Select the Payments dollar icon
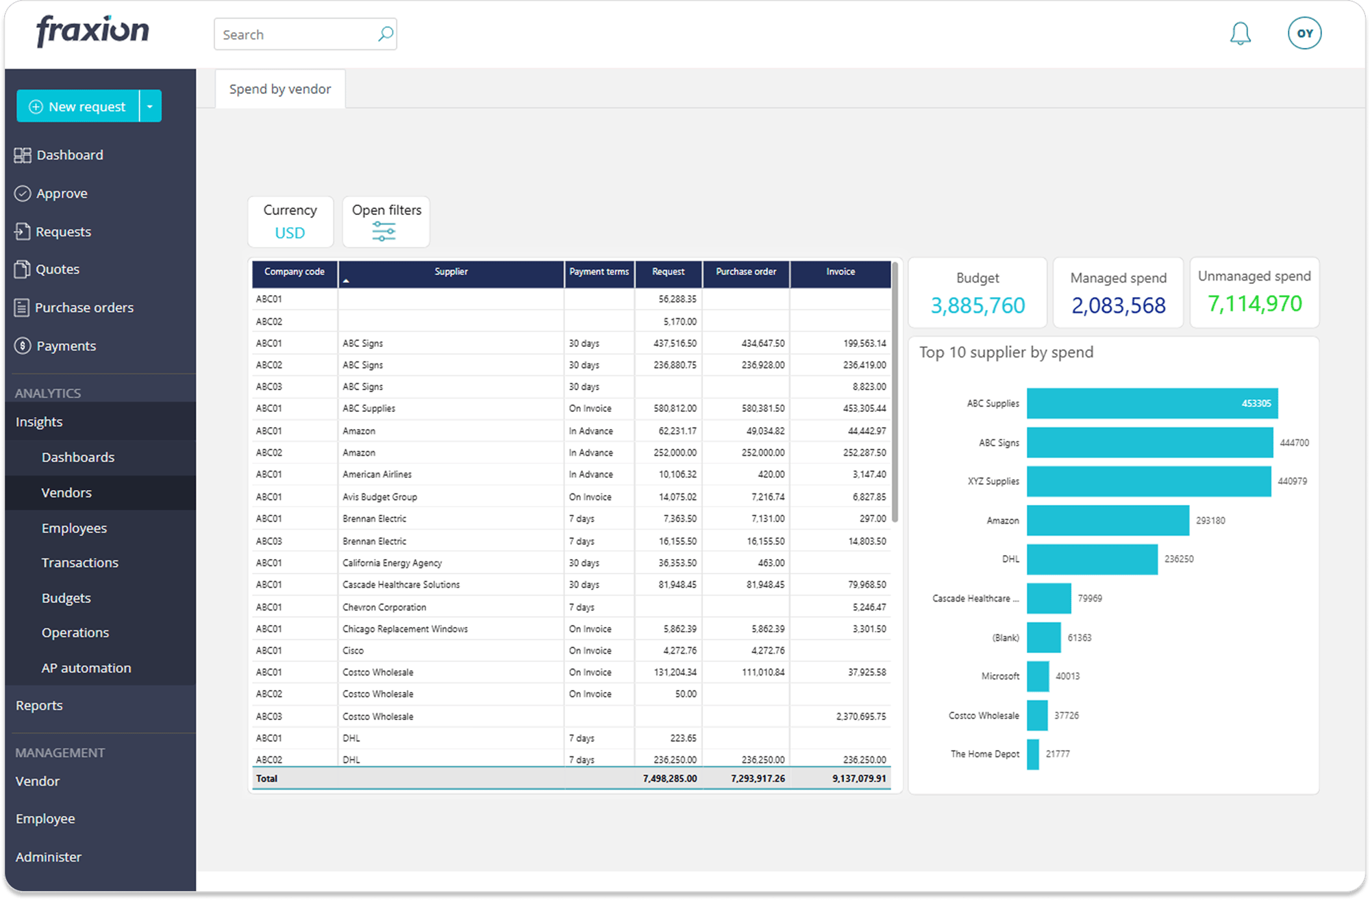This screenshot has width=1370, height=900. [24, 346]
